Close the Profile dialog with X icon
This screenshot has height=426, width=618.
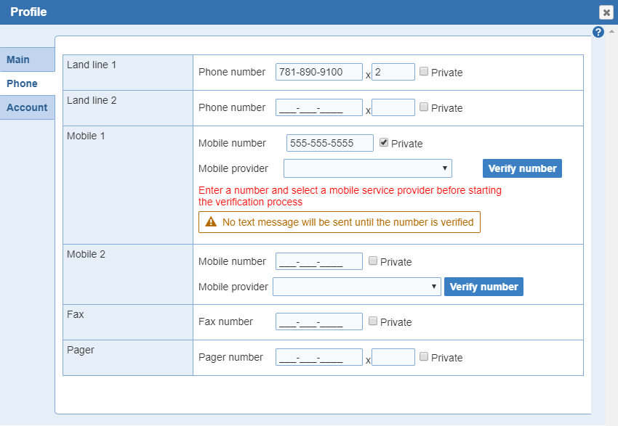(x=606, y=12)
